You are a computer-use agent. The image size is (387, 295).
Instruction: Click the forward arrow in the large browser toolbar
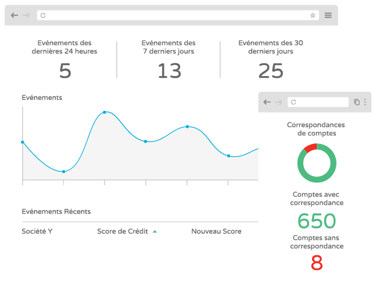click(x=26, y=15)
